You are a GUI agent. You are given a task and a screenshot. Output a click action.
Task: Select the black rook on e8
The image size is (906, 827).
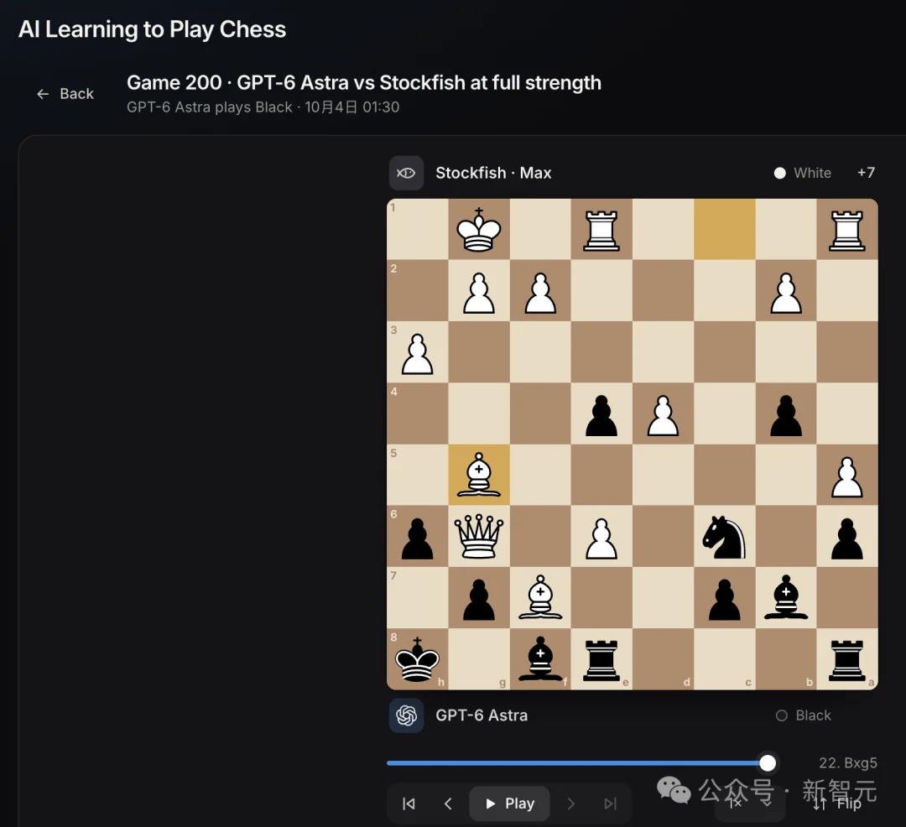pyautogui.click(x=601, y=660)
